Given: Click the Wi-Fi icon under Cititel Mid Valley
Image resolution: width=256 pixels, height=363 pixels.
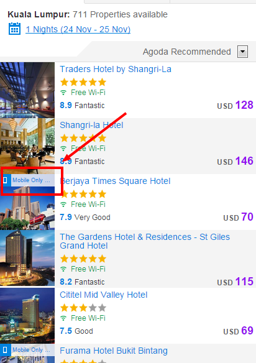Looking at the screenshot, I should click(x=63, y=318).
